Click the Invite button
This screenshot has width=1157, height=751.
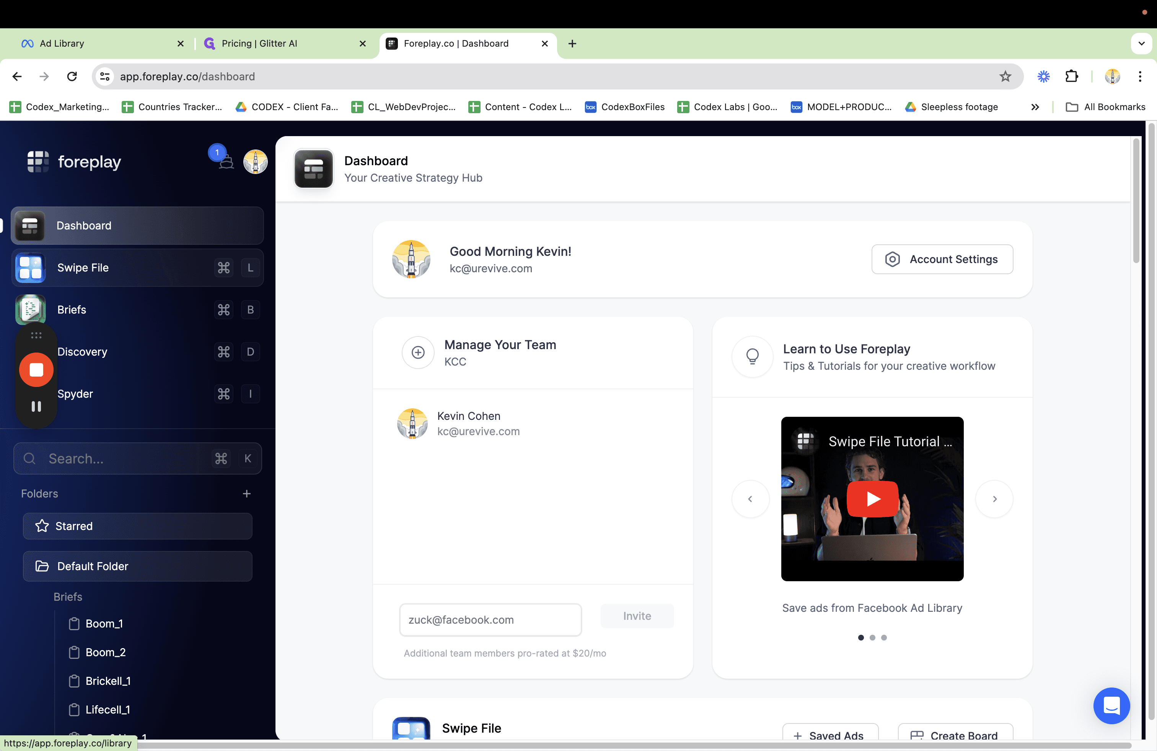637,616
